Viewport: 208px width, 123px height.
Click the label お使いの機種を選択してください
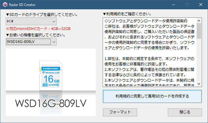click(36, 35)
